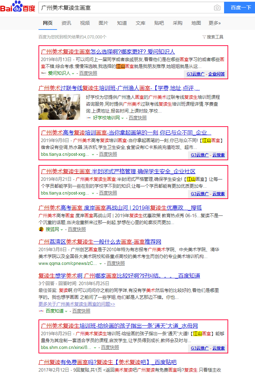Expand dropdown arrow next to 好学校培训网
Viewport: 255px width, 374px height.
point(123,118)
